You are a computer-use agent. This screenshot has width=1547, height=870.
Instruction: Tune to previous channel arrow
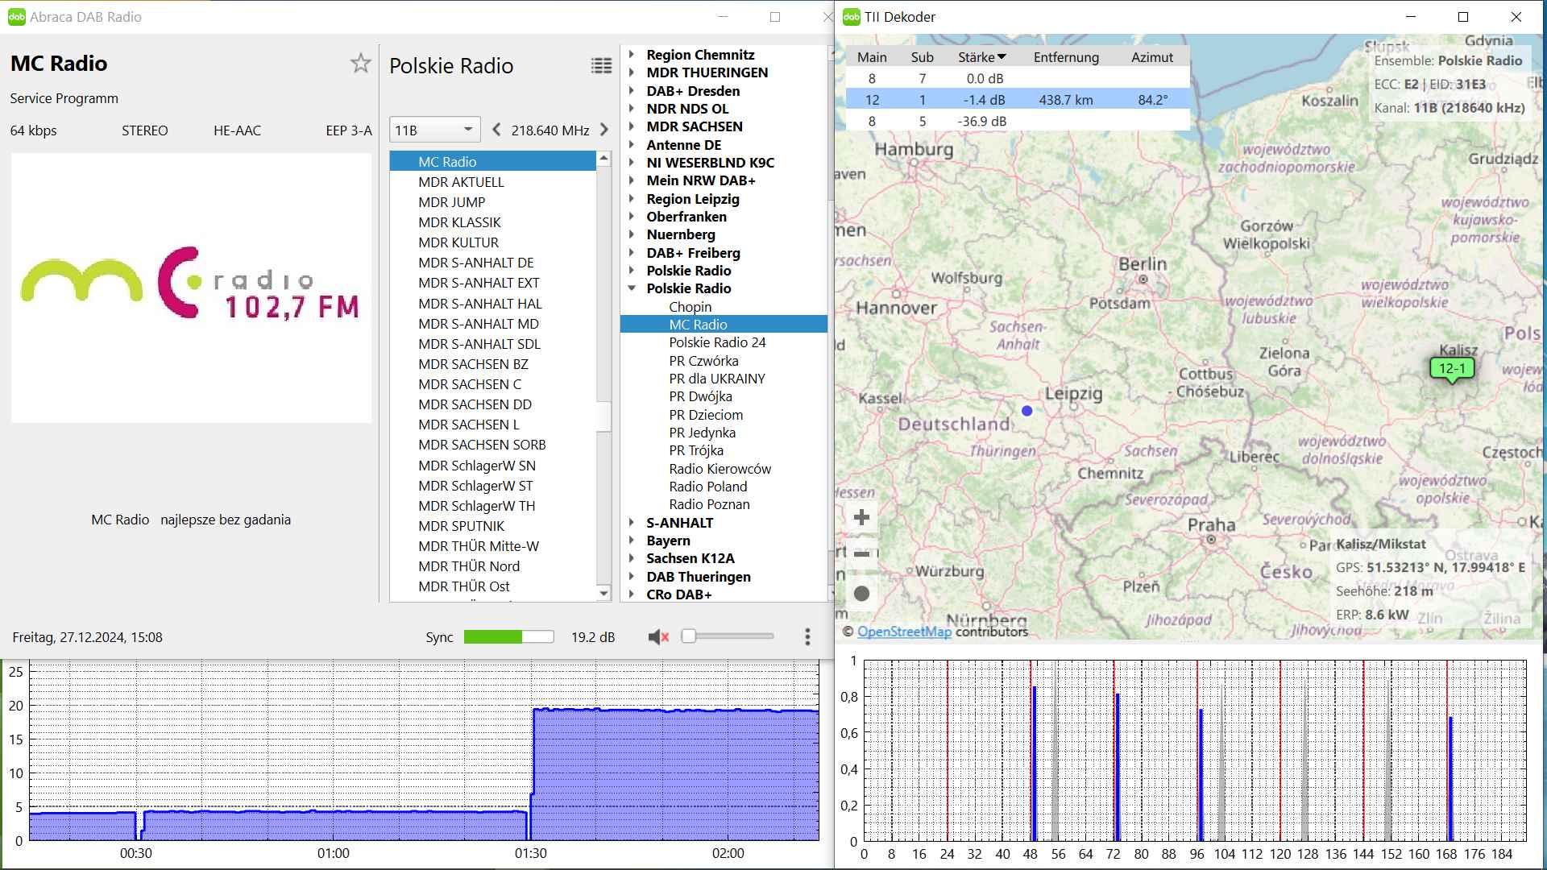coord(496,130)
